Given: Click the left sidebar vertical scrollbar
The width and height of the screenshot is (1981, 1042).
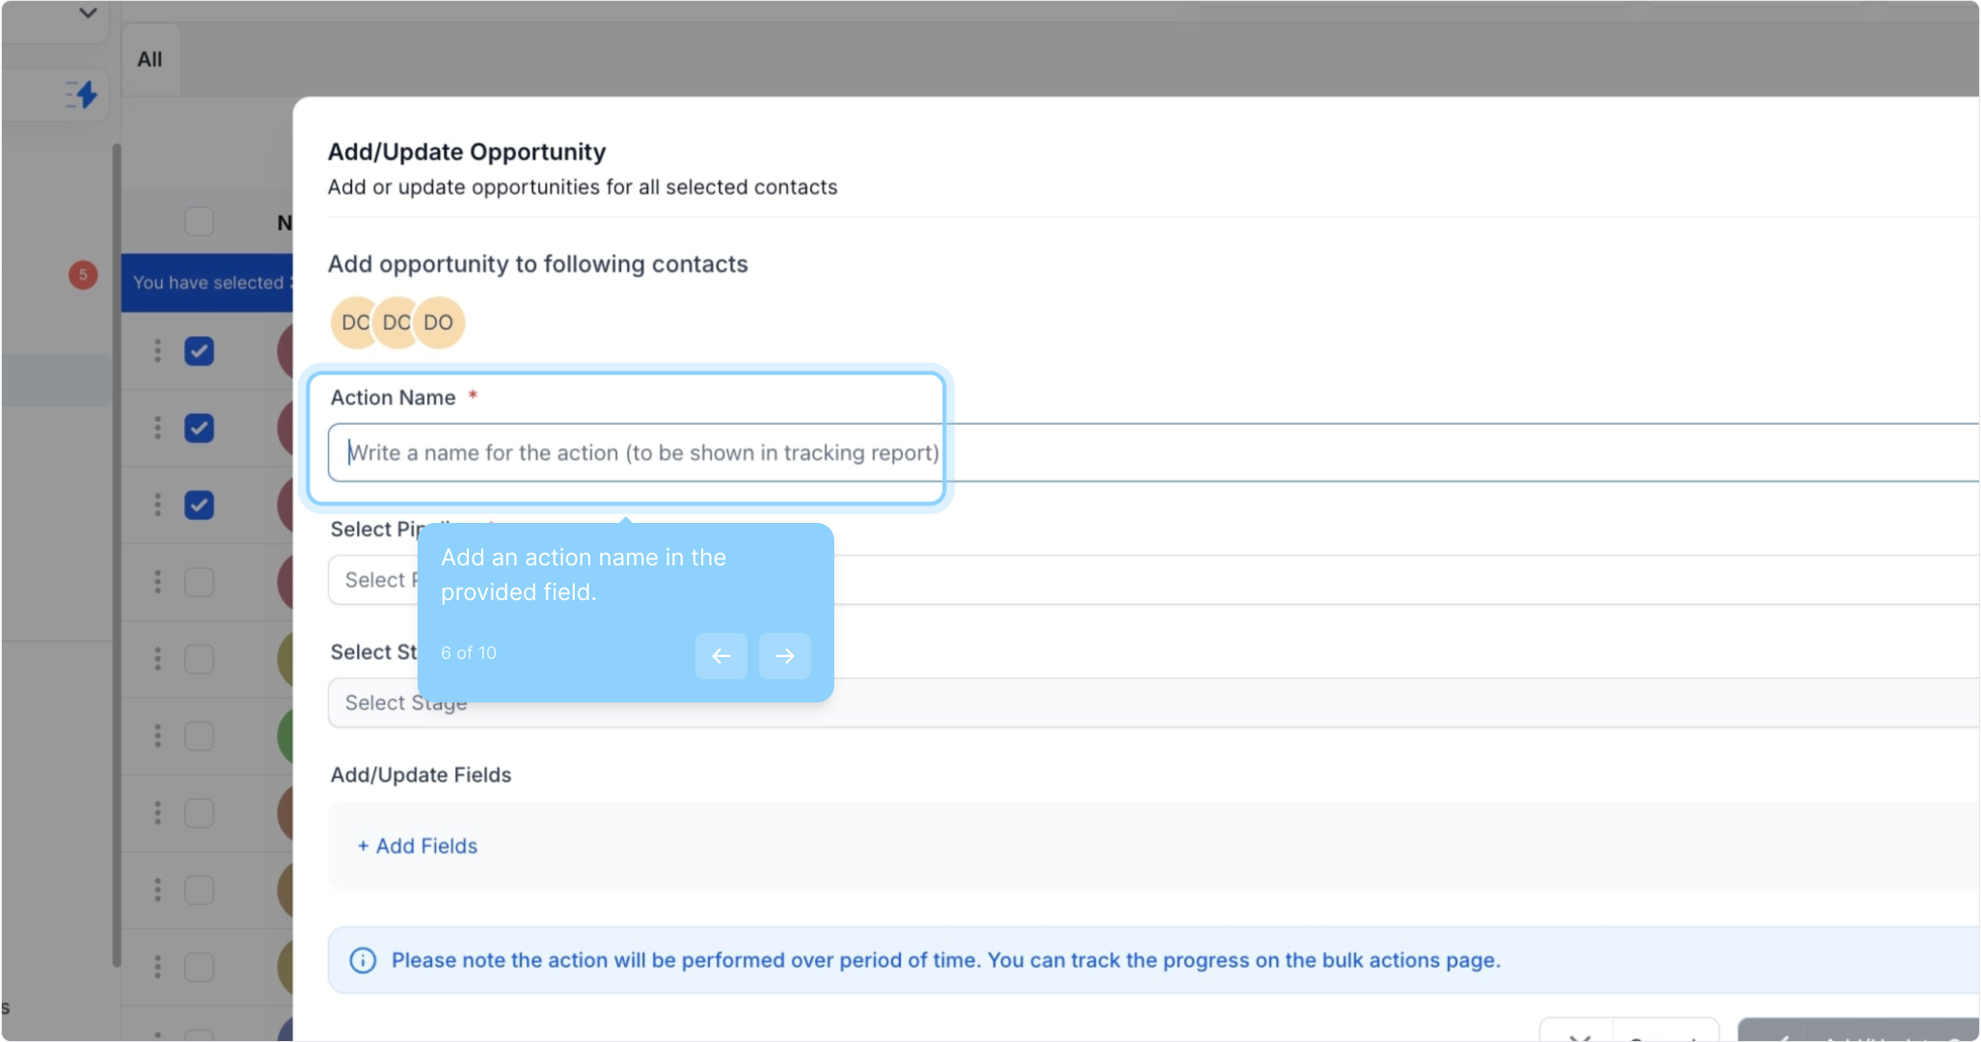Looking at the screenshot, I should click(x=117, y=555).
